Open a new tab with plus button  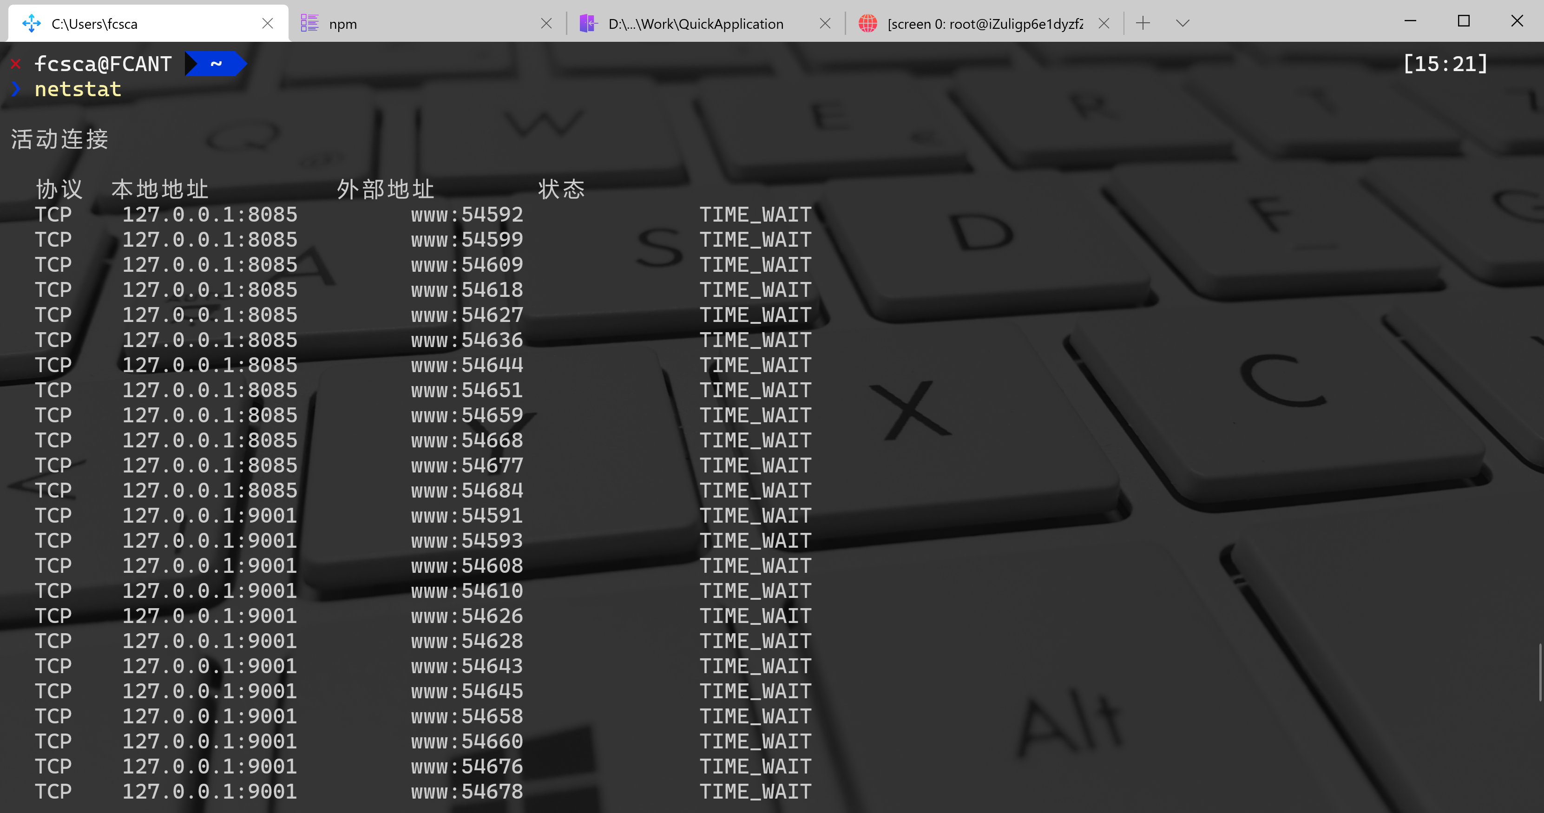tap(1143, 23)
